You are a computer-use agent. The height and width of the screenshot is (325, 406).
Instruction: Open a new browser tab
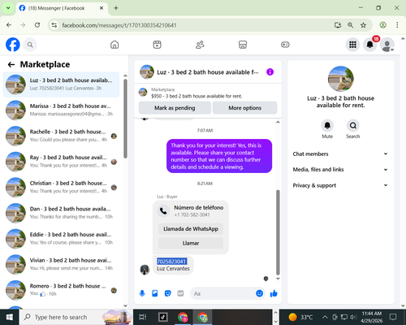[116, 8]
